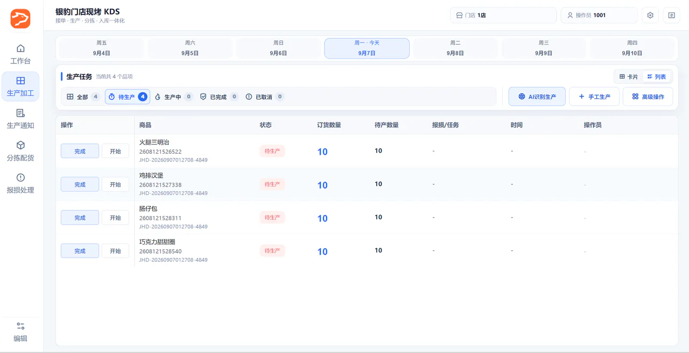Click the AI识别生产 button
The width and height of the screenshot is (689, 353).
[x=537, y=97]
